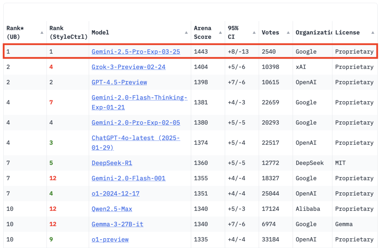381x248 pixels.
Task: Click votes value 6974
Action: point(269,224)
